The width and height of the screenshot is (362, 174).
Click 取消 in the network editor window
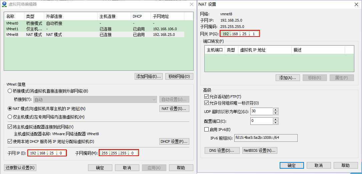(x=127, y=168)
